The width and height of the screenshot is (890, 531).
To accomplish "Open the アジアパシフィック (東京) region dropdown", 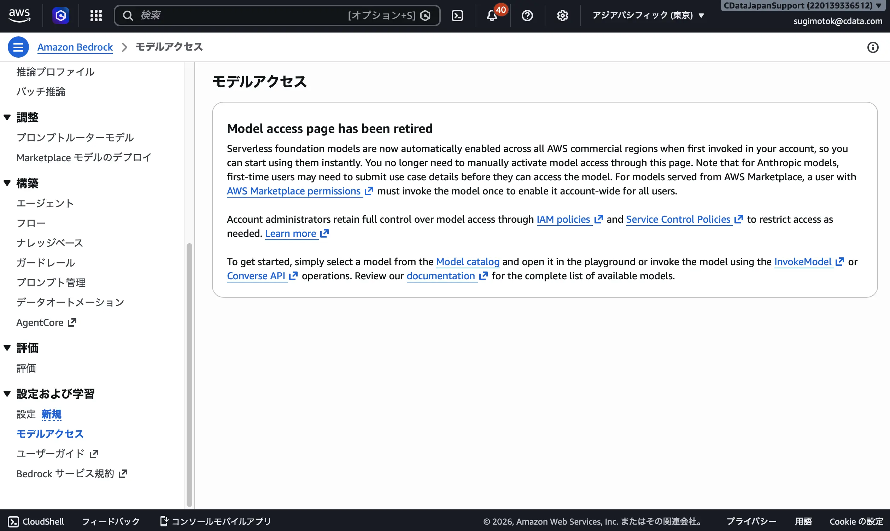I will 648,15.
